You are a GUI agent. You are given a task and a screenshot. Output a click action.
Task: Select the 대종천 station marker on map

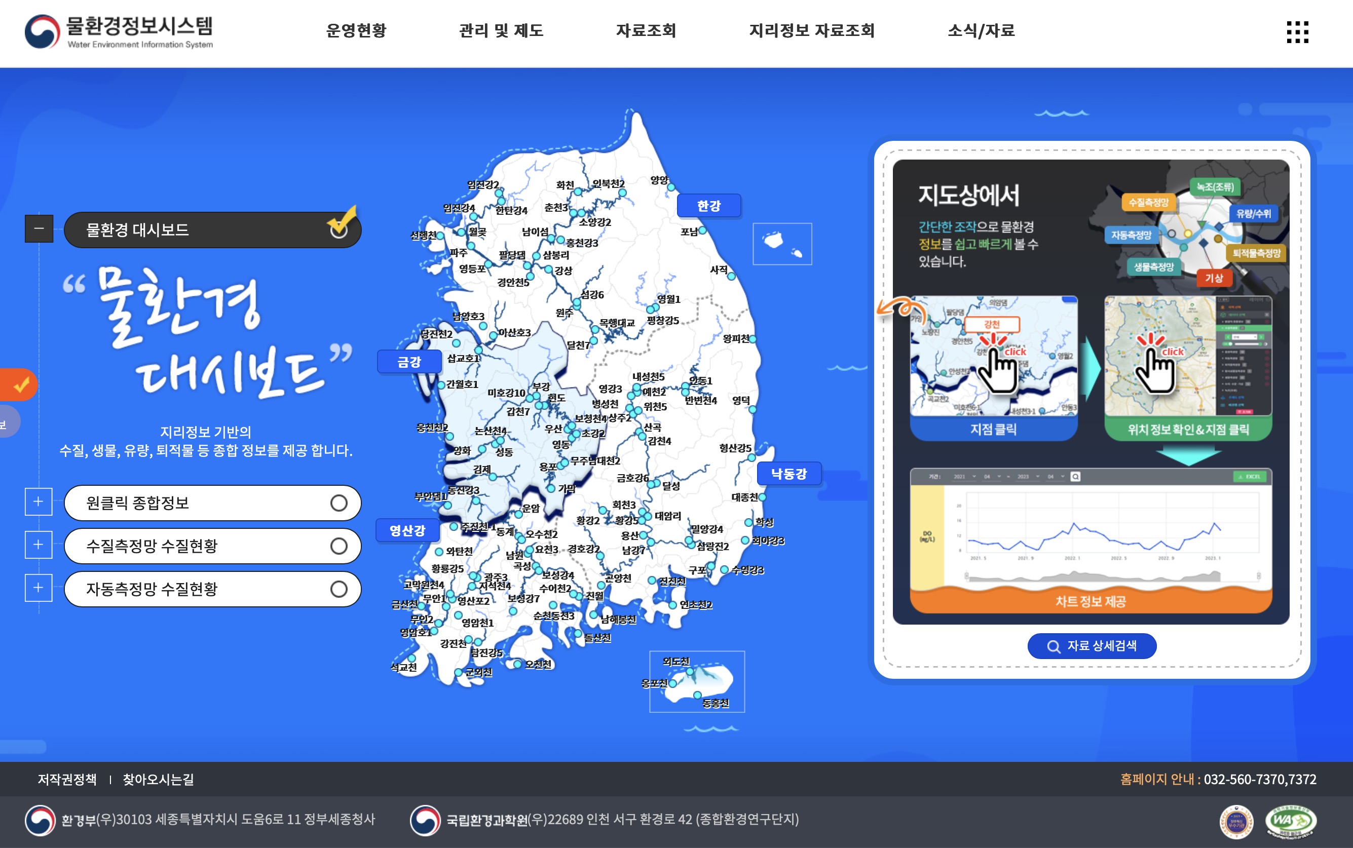coord(762,497)
